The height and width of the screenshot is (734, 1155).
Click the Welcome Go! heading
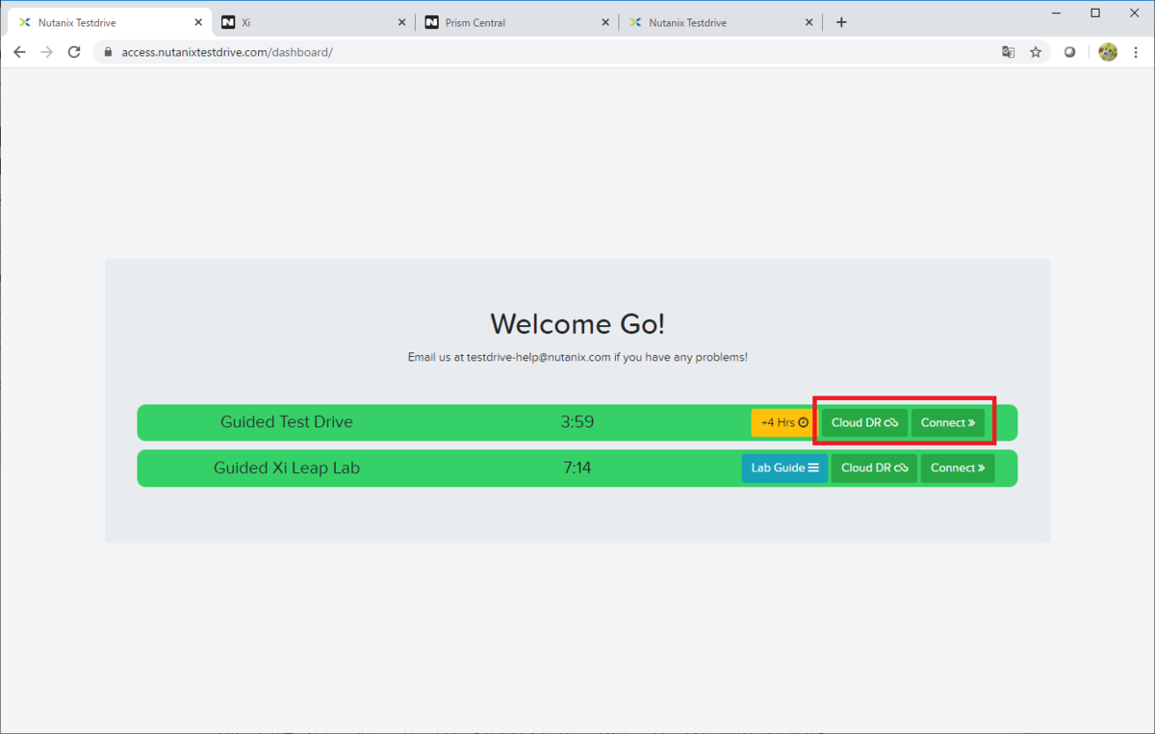577,323
